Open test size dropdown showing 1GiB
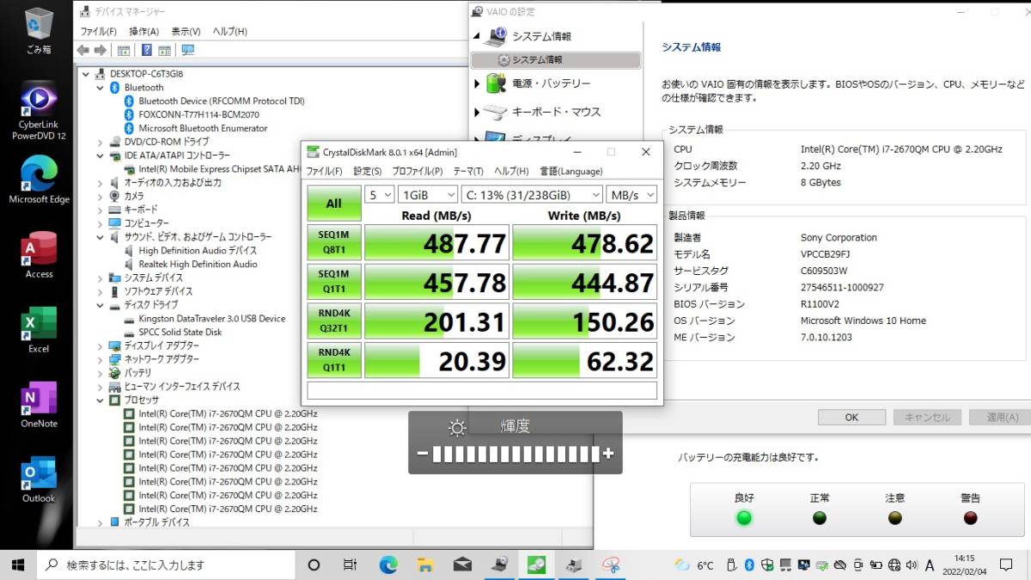 click(x=427, y=194)
